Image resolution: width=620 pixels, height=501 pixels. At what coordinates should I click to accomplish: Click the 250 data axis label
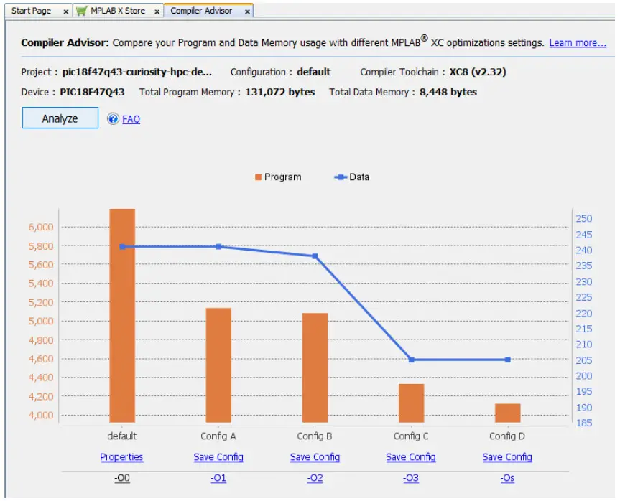[x=584, y=218]
